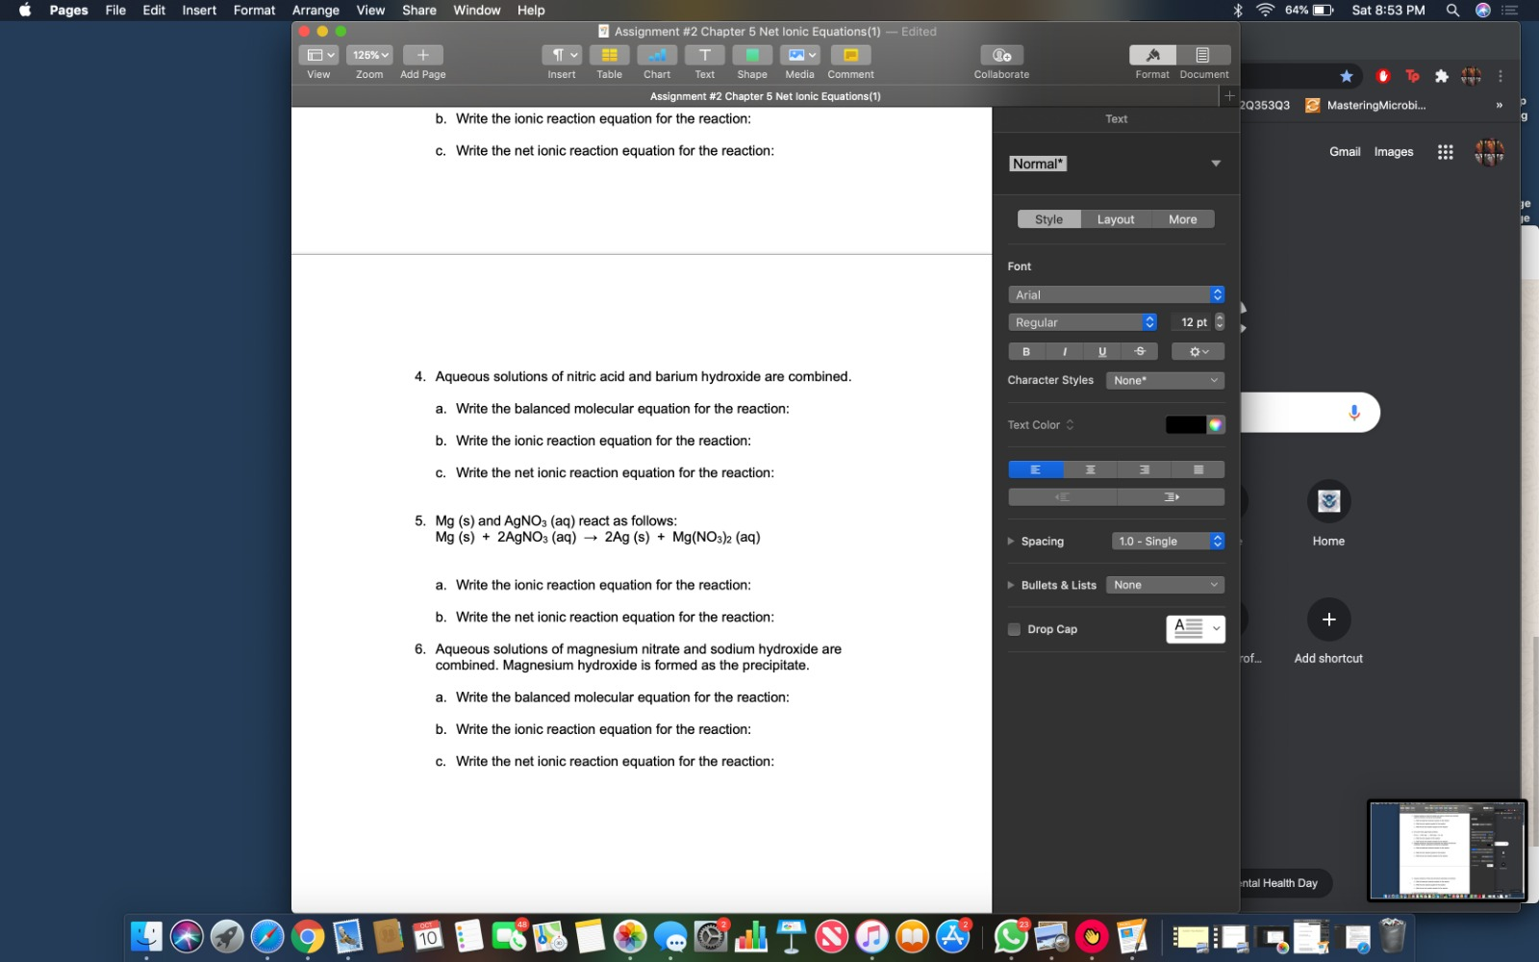Toggle underline formatting

coord(1101,351)
